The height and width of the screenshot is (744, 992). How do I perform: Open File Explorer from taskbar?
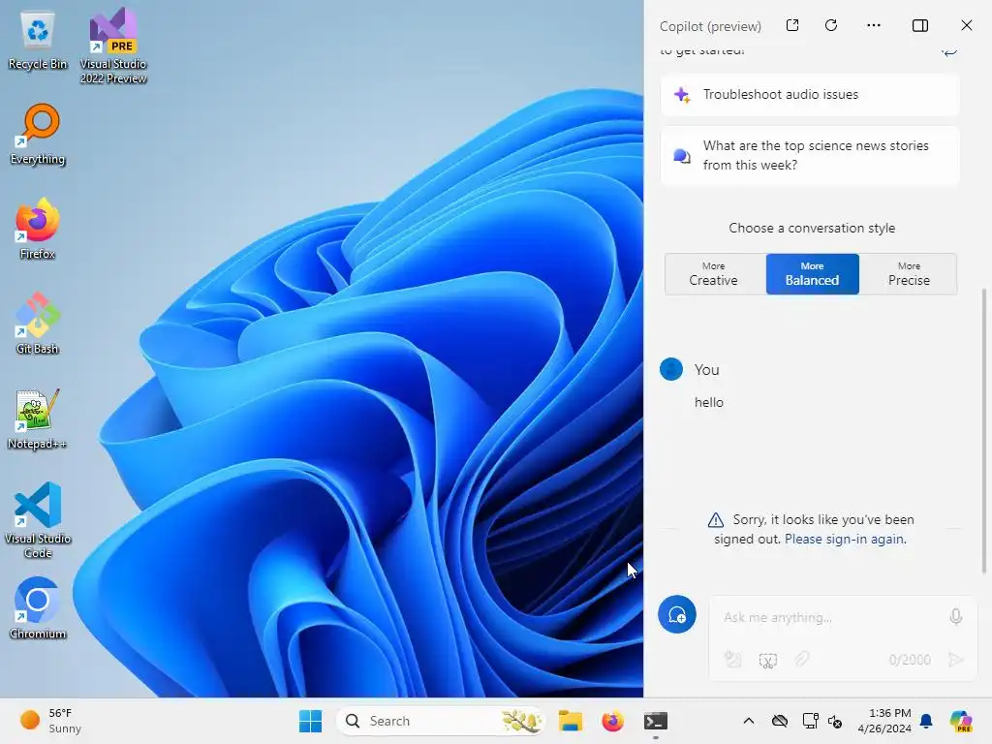[570, 721]
